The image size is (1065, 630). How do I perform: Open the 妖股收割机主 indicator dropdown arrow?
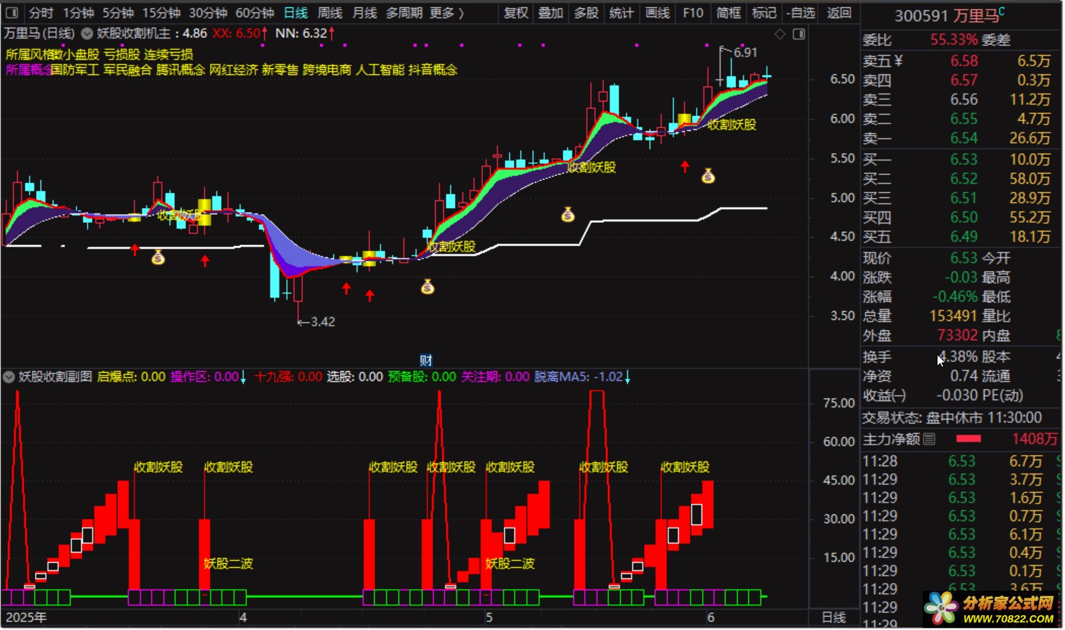(x=87, y=33)
